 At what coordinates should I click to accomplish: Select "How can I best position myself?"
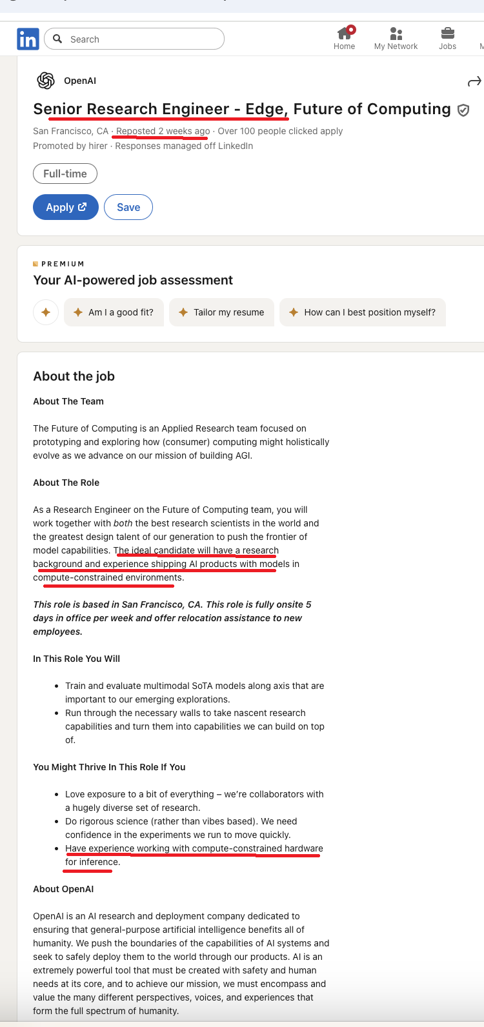[x=362, y=312]
